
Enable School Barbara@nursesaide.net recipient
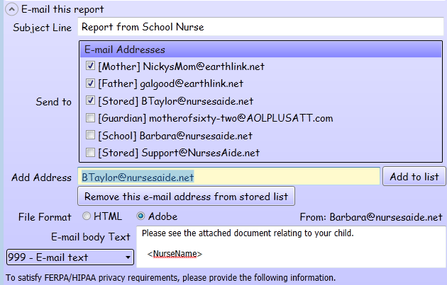click(90, 135)
